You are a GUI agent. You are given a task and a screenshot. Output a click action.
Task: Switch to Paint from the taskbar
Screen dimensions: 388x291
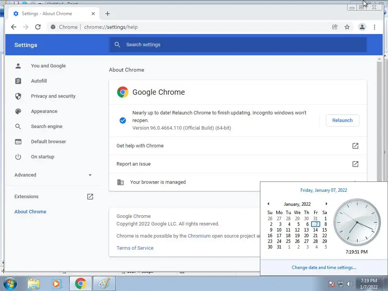(x=104, y=283)
